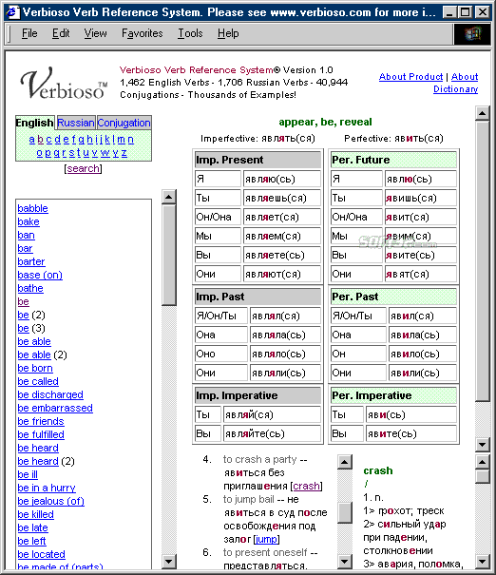Open the verb be in a hurry

pos(47,488)
